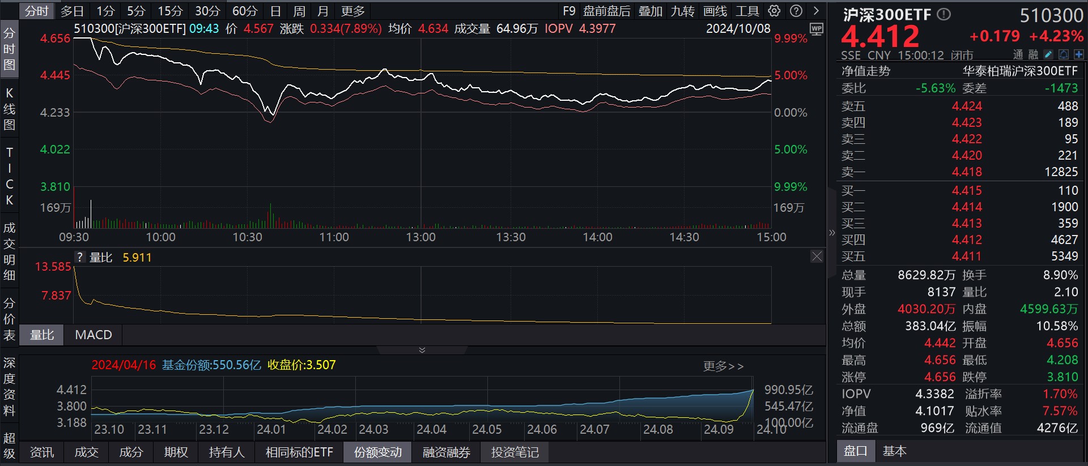Open the 期权 options tab

click(176, 452)
